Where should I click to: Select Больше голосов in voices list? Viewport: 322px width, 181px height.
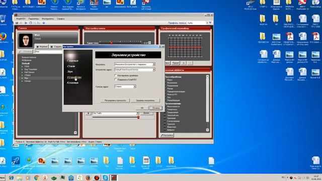click(29, 57)
